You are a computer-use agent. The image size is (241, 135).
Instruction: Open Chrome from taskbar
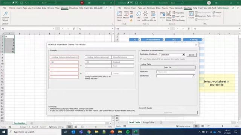(89, 132)
